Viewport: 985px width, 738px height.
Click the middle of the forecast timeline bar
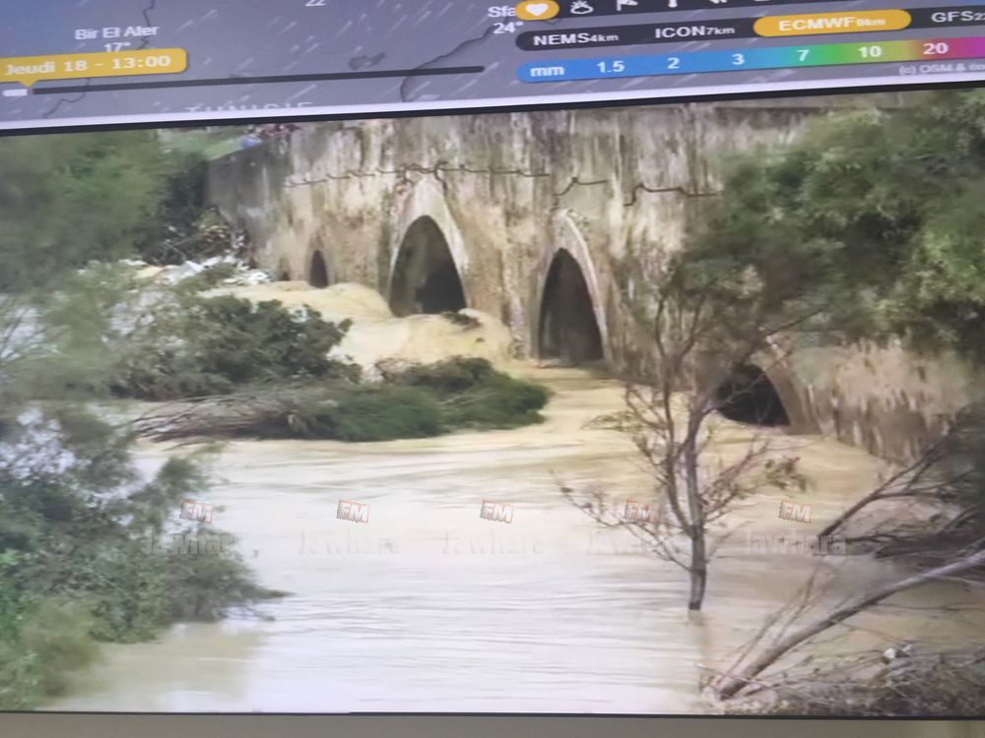(x=256, y=79)
